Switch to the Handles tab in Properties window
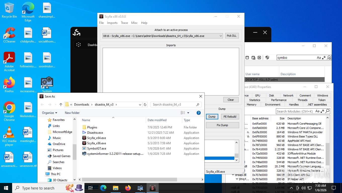Viewport: 342px width, 193px height. [x=294, y=105]
